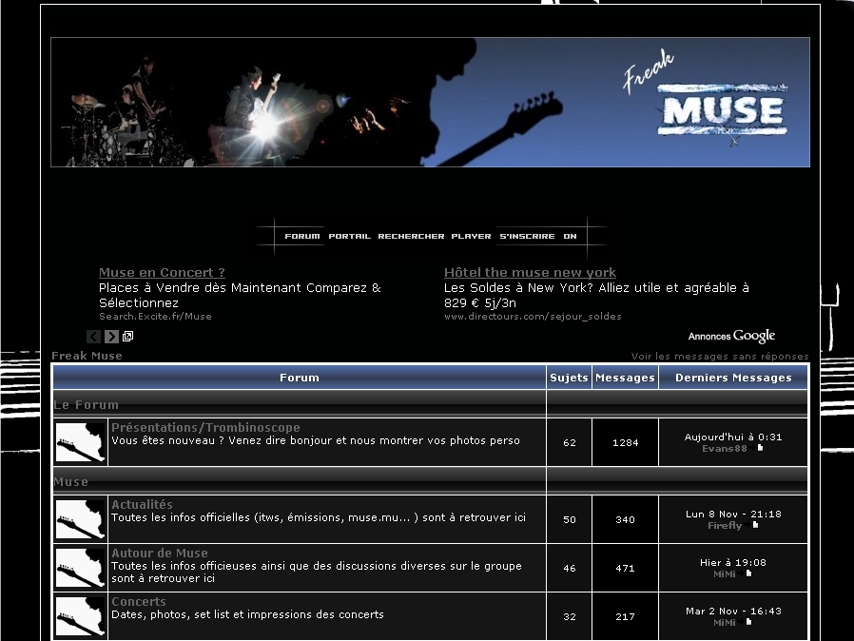Click the guitar icon beside Concerts

(81, 616)
